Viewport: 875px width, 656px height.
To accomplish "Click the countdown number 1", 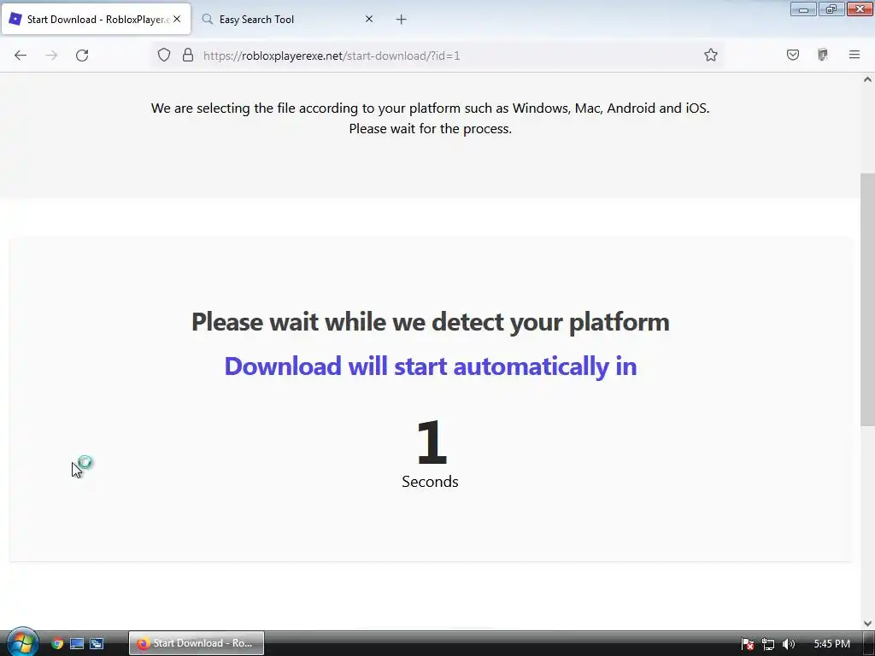I will 432,442.
